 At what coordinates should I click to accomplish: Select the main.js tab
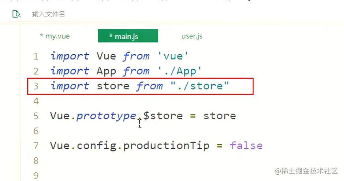click(128, 36)
